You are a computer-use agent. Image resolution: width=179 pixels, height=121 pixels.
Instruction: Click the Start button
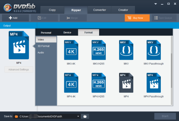point(165,116)
